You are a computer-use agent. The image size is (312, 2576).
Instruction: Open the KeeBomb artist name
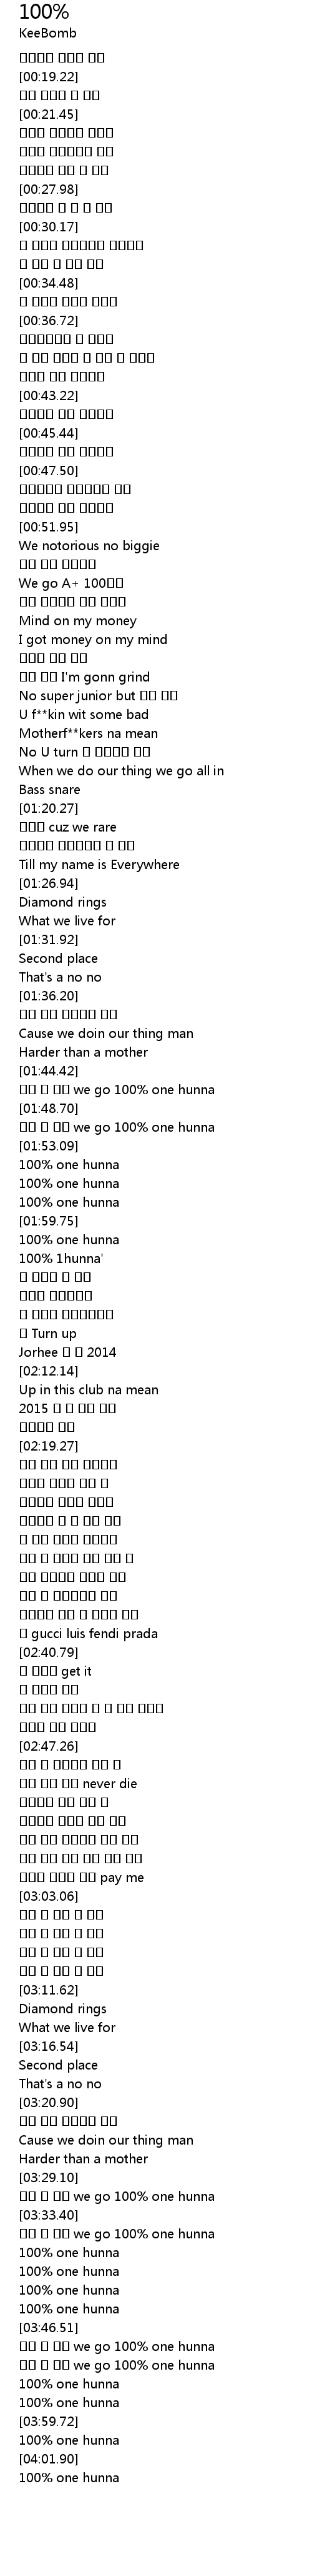[x=48, y=33]
